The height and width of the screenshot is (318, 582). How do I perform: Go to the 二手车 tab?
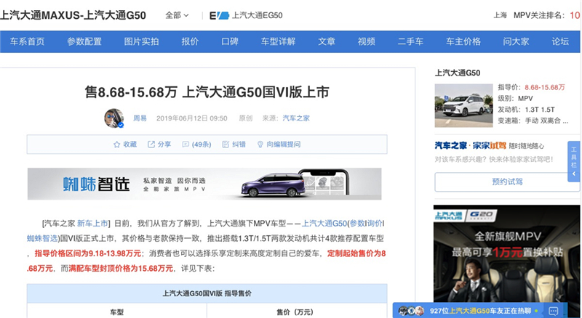tap(410, 41)
